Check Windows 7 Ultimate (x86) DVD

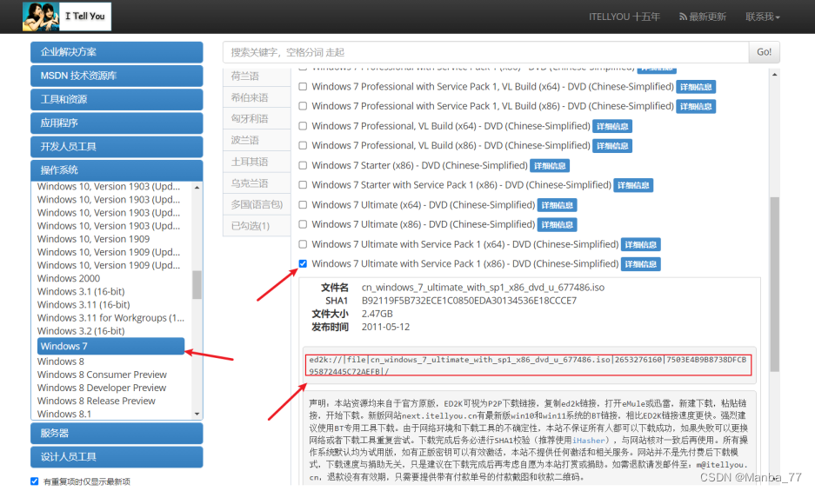(x=303, y=224)
